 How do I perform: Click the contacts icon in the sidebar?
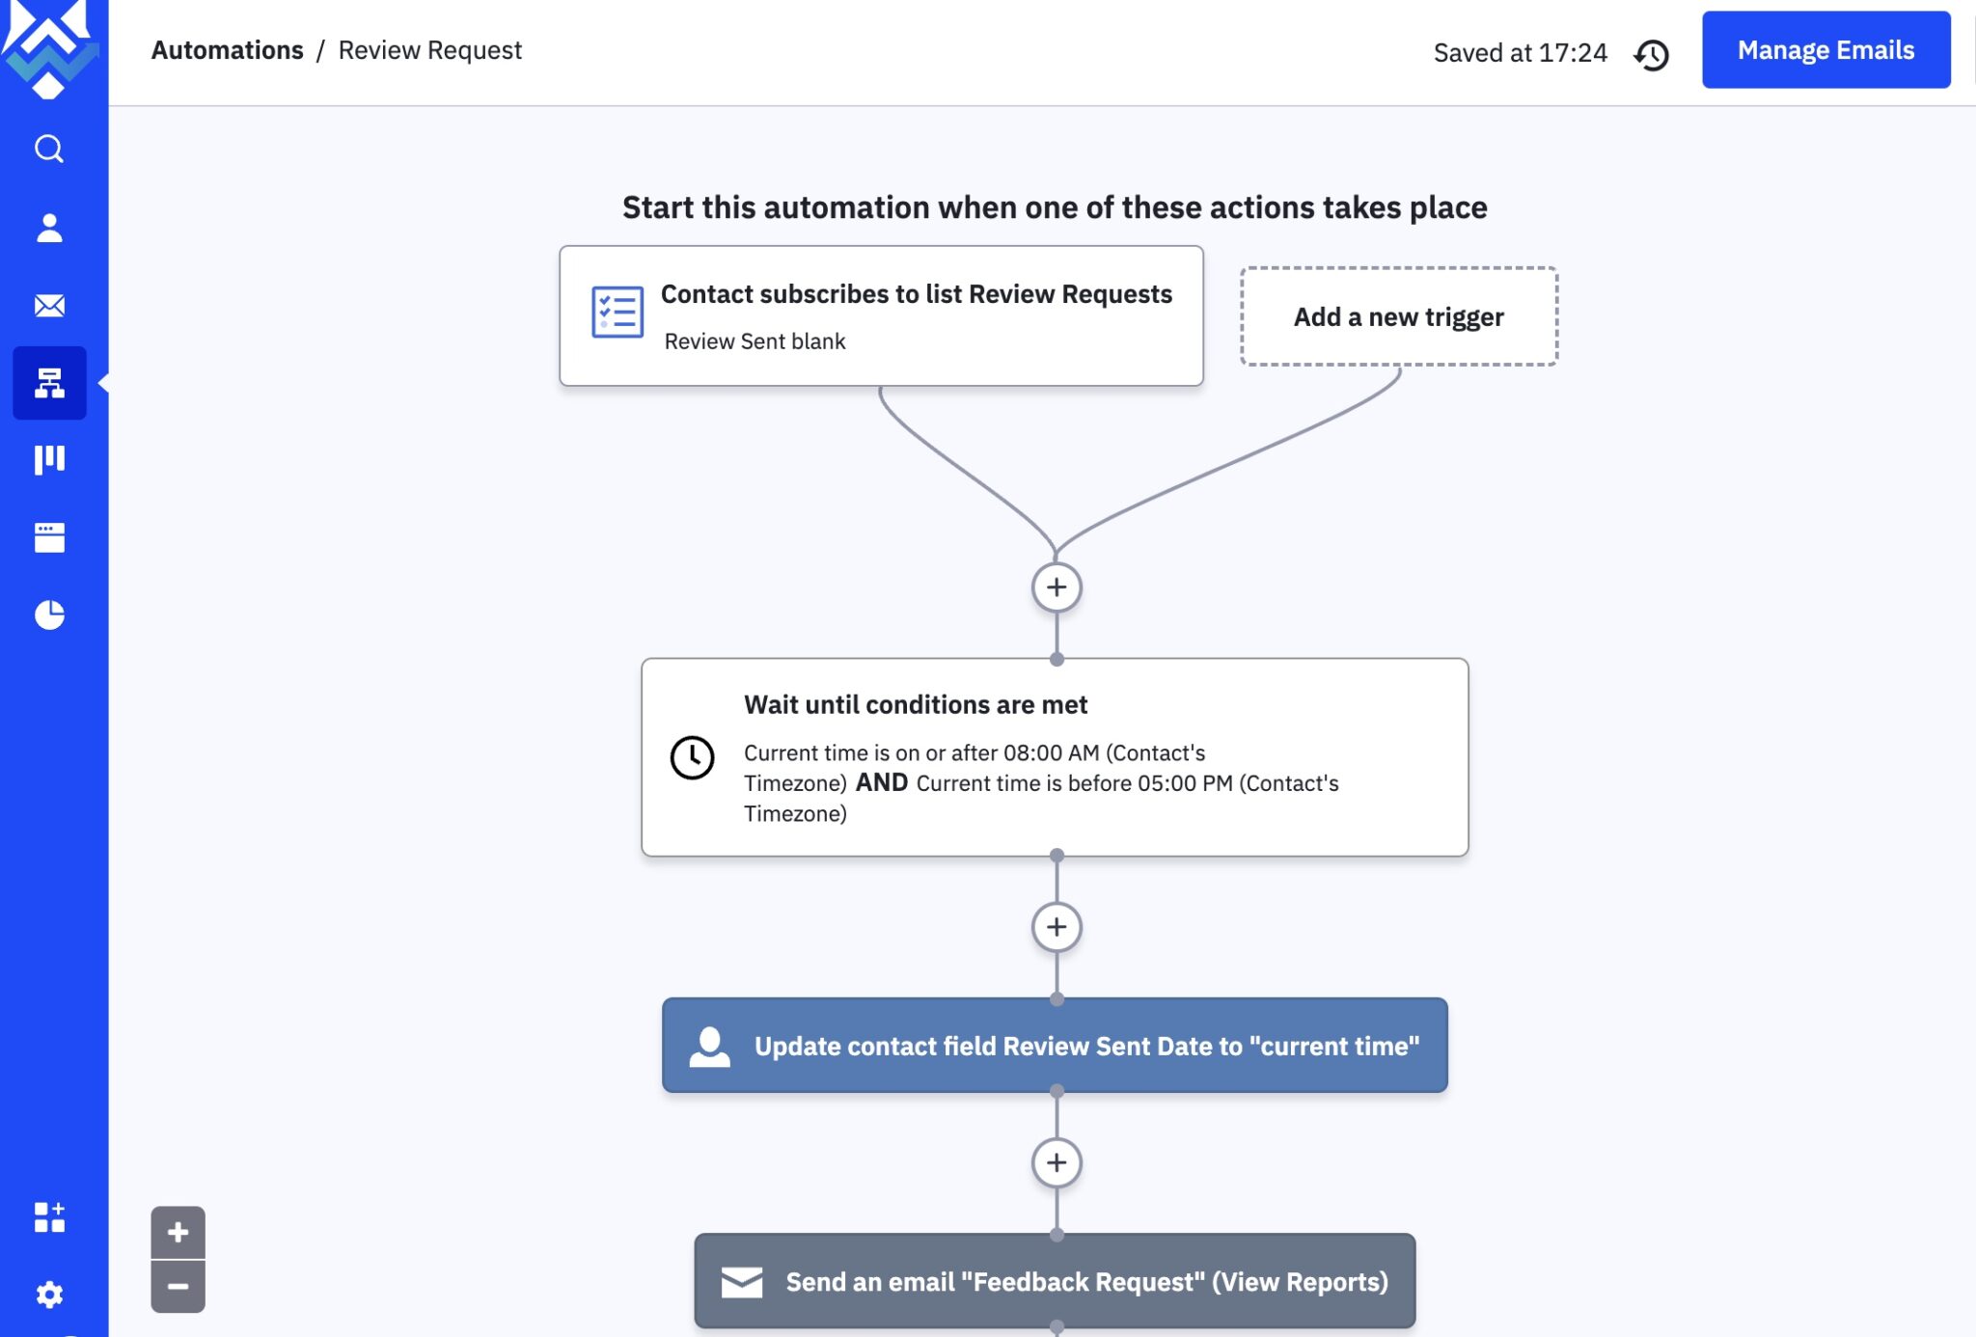49,227
